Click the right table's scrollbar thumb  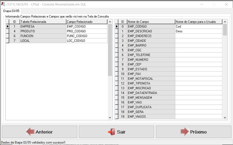coord(225,30)
